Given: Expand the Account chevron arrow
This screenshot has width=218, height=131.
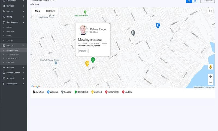Looking at the screenshot, I should coord(23,78).
